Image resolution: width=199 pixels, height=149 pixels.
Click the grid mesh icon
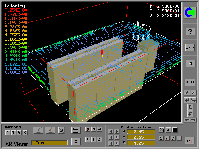tap(175, 130)
